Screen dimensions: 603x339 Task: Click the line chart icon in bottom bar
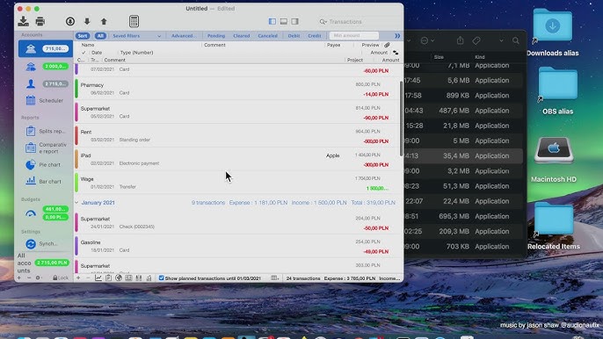click(x=98, y=278)
